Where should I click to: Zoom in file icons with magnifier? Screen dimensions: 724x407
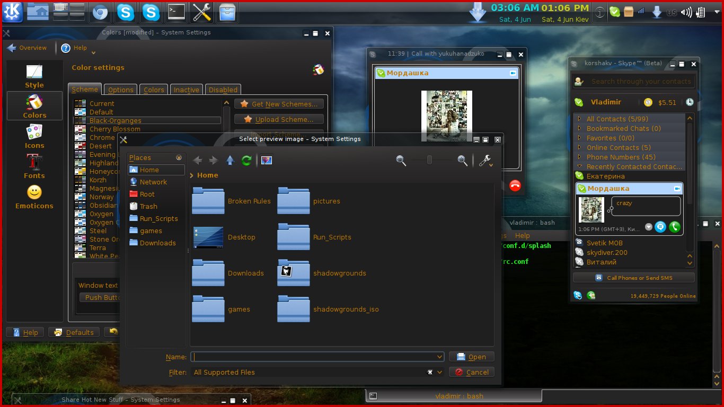[463, 160]
